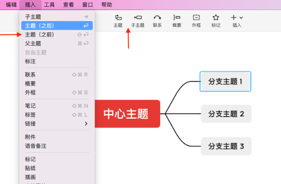Choose 主题（之前） from the insert menu
The width and height of the screenshot is (281, 184).
[x=57, y=35]
